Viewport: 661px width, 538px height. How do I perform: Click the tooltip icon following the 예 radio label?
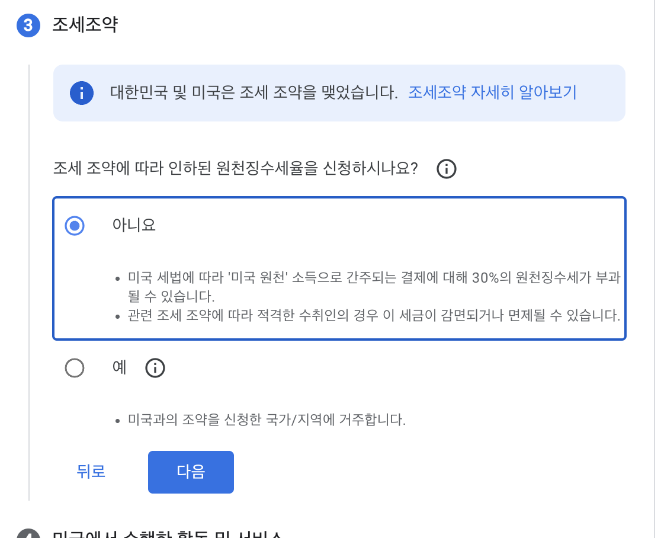tap(155, 368)
